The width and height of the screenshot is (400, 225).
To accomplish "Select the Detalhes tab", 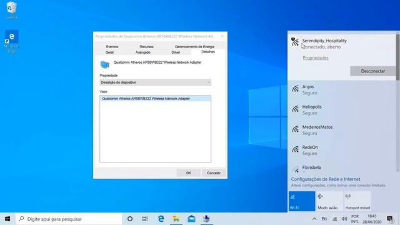I will (x=208, y=52).
